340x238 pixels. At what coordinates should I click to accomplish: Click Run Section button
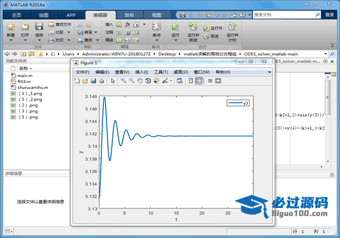(213, 28)
